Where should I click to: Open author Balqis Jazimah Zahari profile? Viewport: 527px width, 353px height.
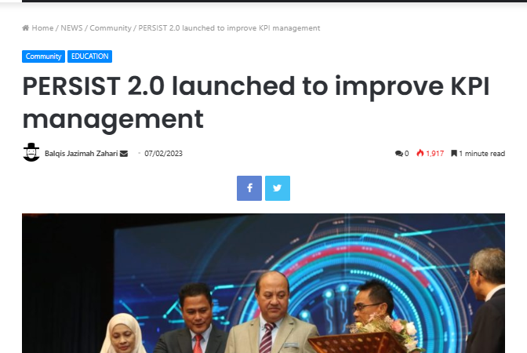tap(81, 154)
